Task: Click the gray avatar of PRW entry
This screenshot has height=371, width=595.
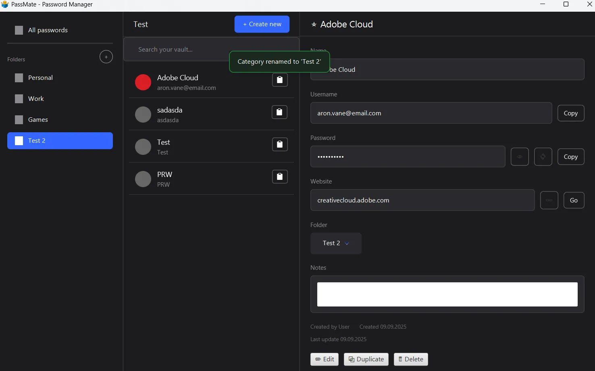Action: coord(143,179)
